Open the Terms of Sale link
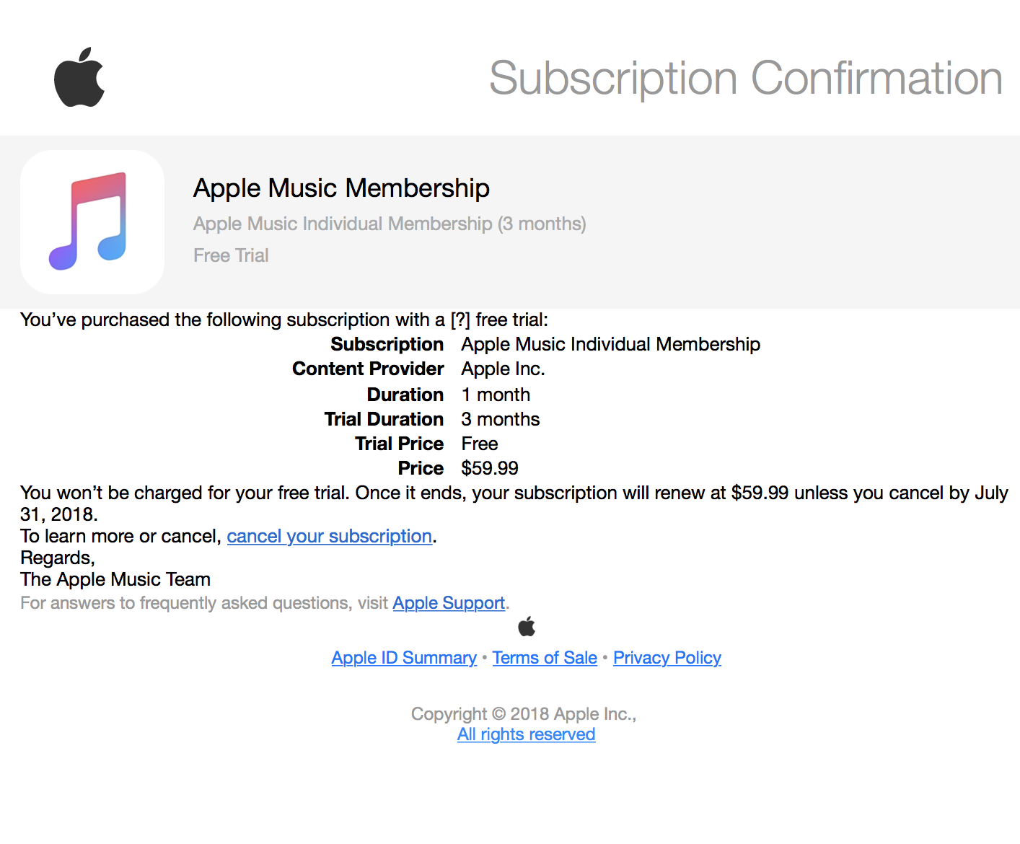The image size is (1020, 844). coord(545,657)
